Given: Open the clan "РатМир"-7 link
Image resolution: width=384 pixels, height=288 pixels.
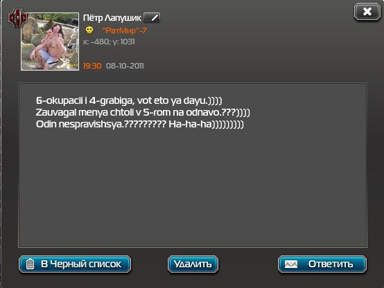Looking at the screenshot, I should [125, 30].
